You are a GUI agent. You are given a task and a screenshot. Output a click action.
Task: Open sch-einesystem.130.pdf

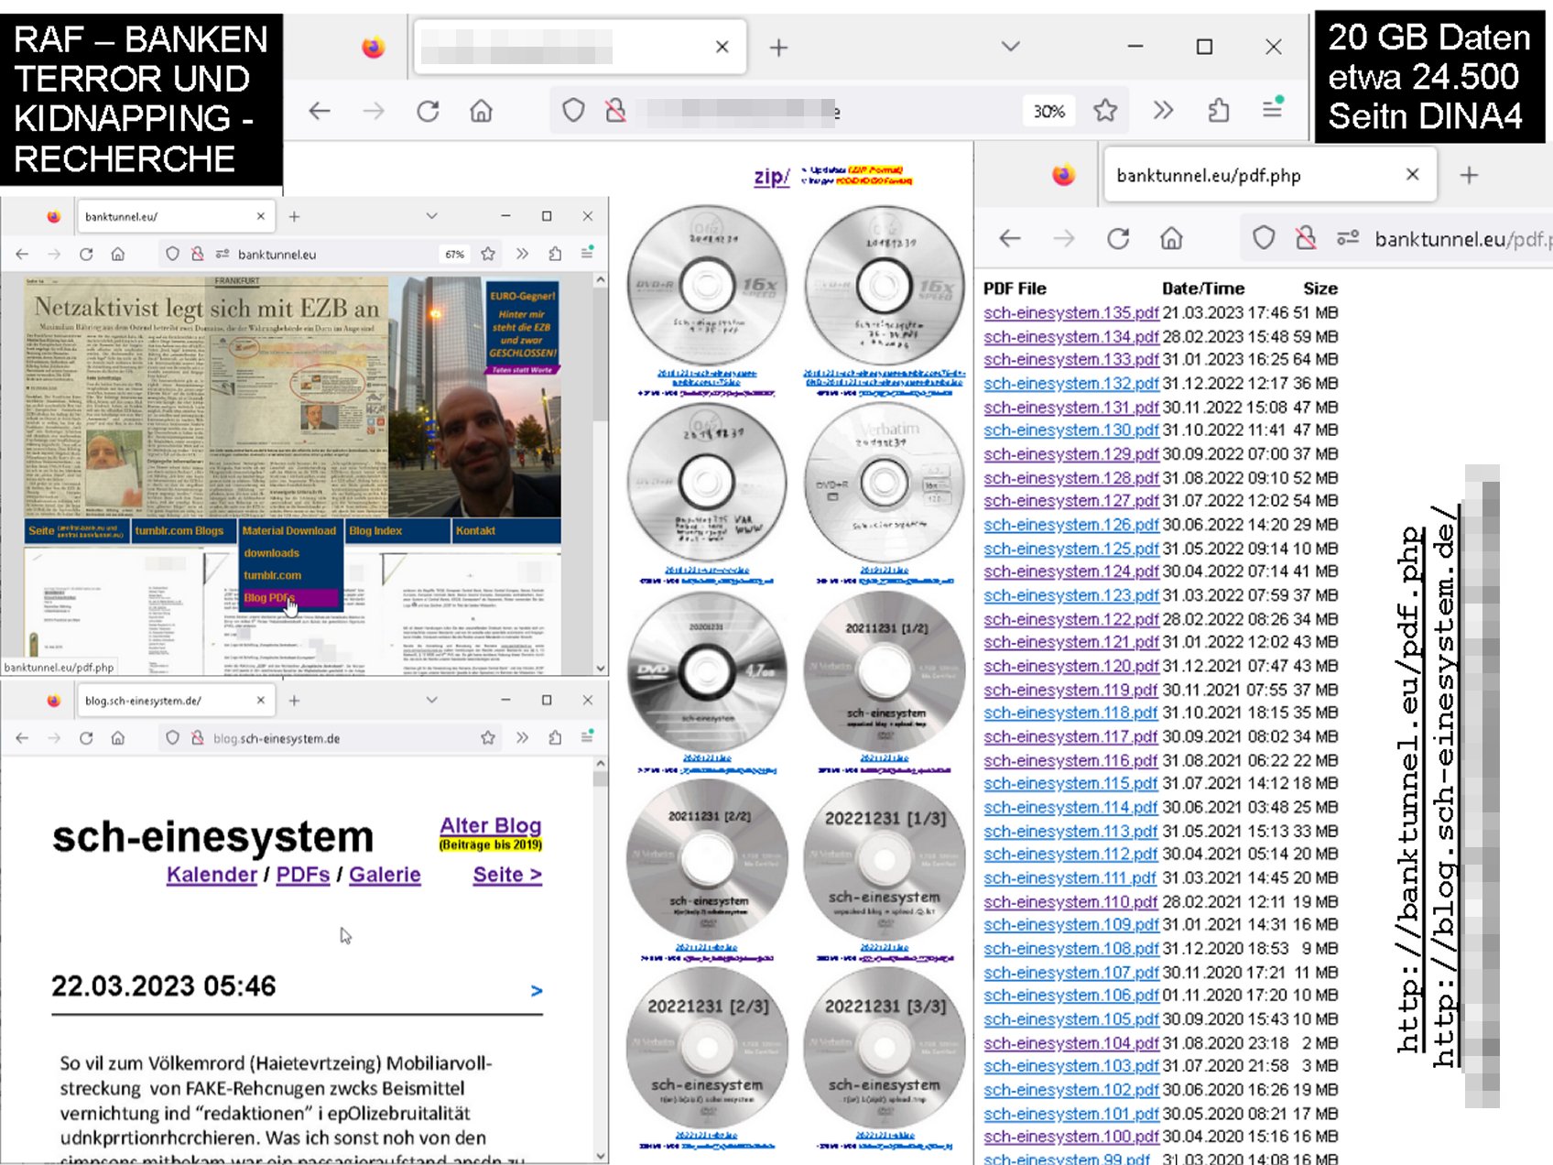pyautogui.click(x=1071, y=430)
